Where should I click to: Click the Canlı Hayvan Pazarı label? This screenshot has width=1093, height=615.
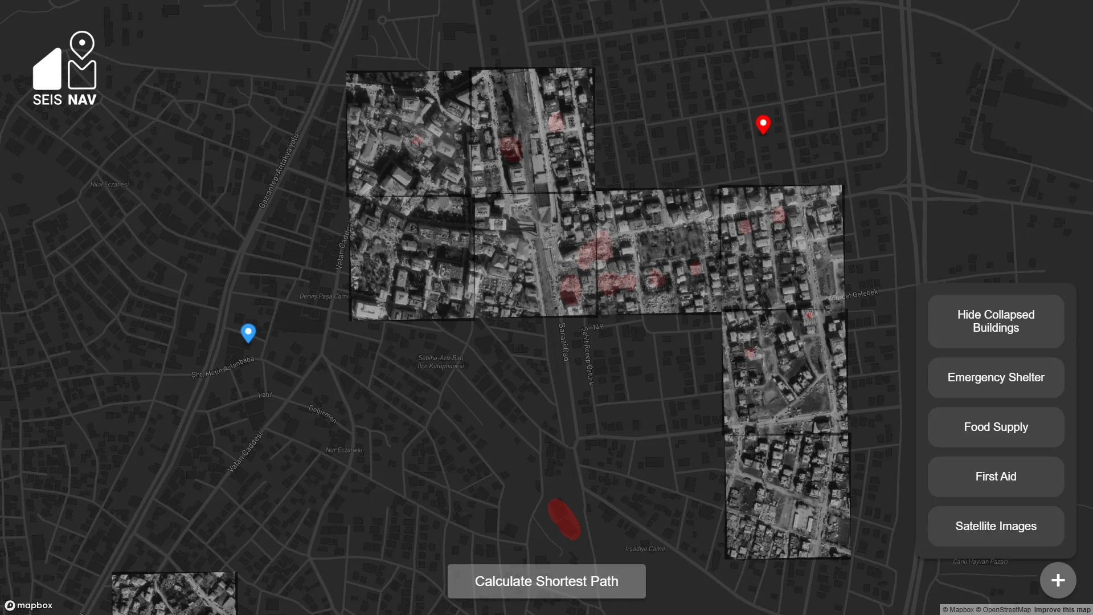980,561
